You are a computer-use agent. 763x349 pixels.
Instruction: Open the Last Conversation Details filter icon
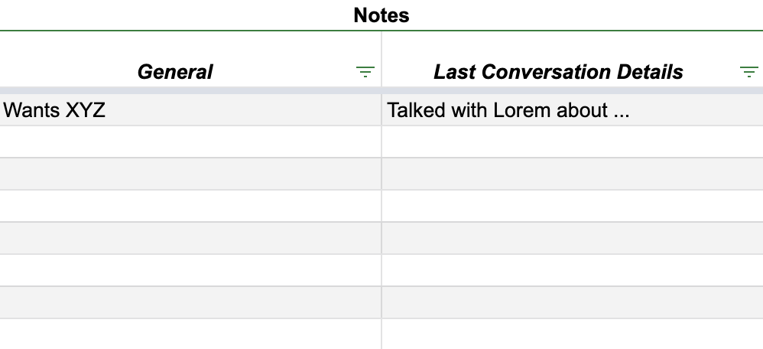748,73
